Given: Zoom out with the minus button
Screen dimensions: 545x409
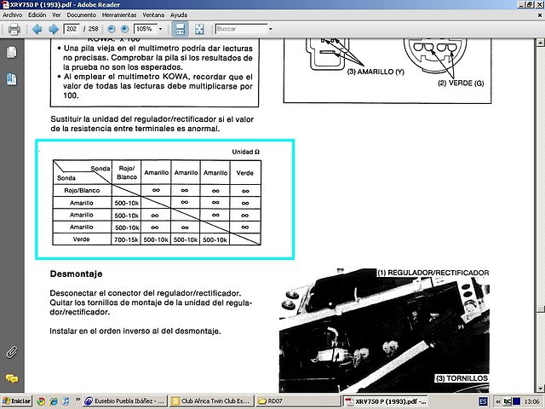Looking at the screenshot, I should pyautogui.click(x=112, y=29).
